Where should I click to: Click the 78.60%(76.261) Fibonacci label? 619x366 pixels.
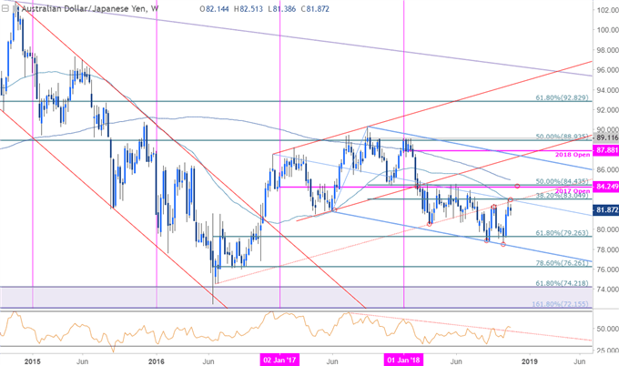pos(562,262)
